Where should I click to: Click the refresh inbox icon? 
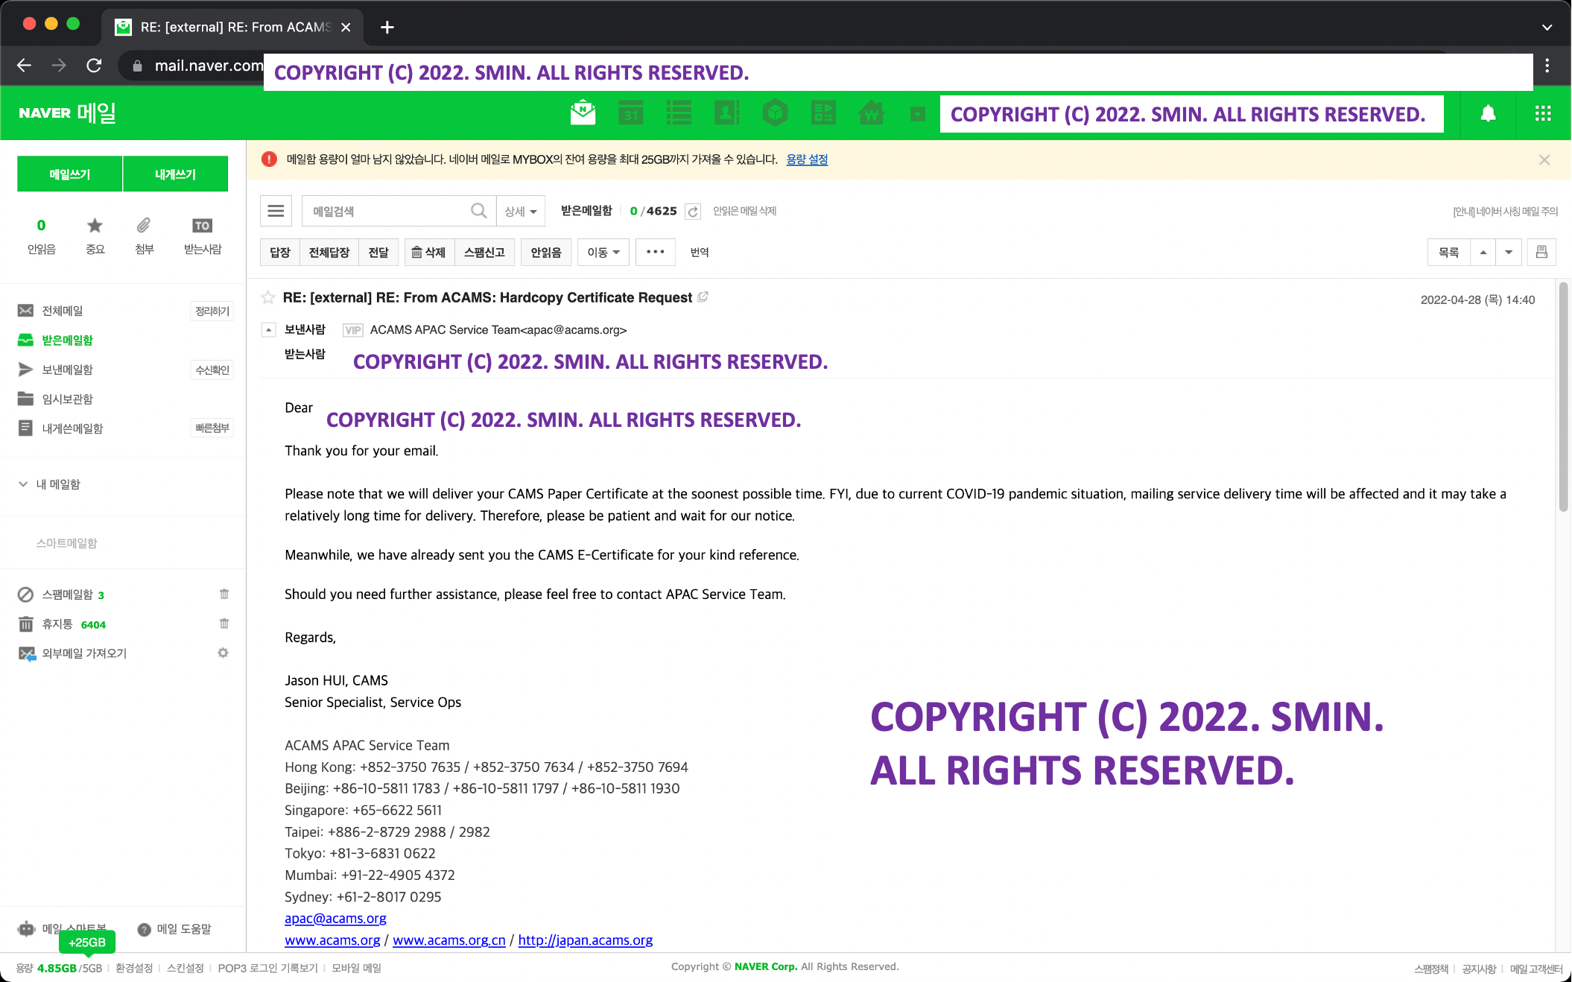click(x=693, y=212)
